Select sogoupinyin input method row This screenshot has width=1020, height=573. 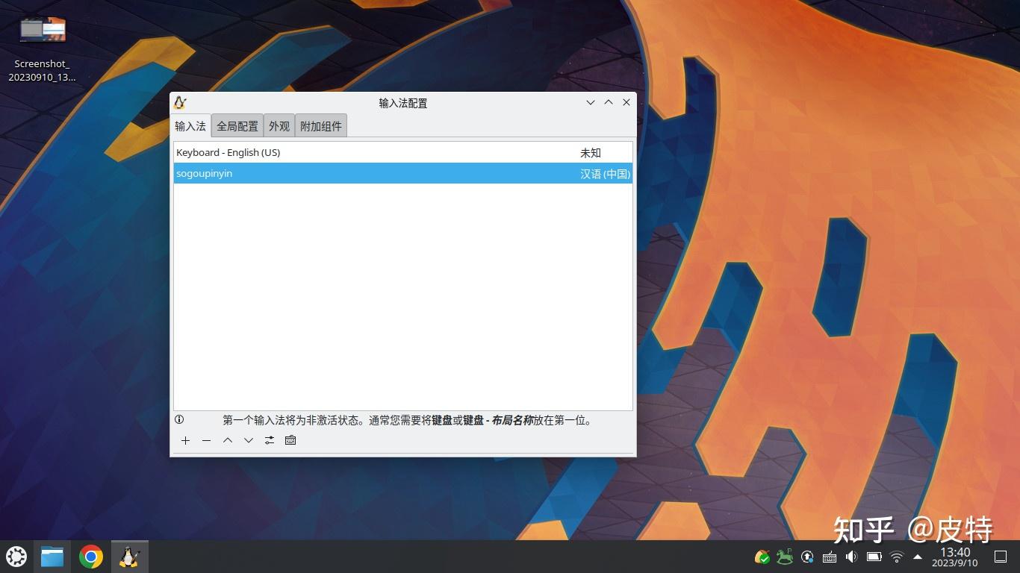403,173
